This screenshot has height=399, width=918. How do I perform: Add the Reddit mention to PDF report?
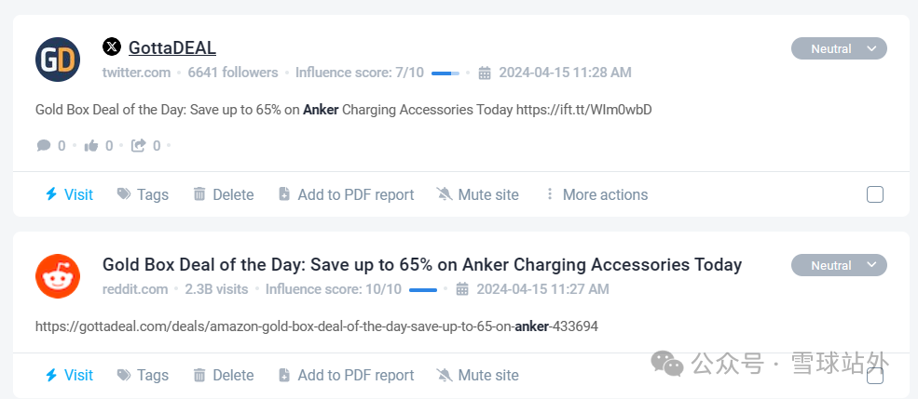[346, 376]
